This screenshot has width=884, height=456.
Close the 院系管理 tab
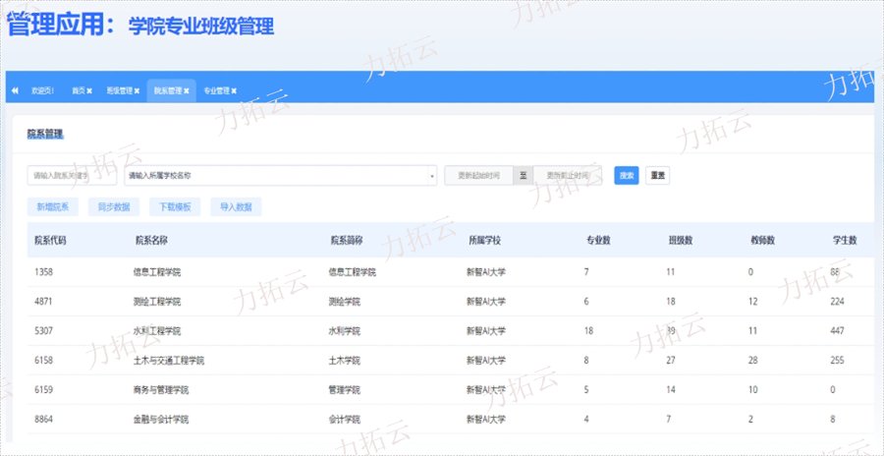point(186,90)
